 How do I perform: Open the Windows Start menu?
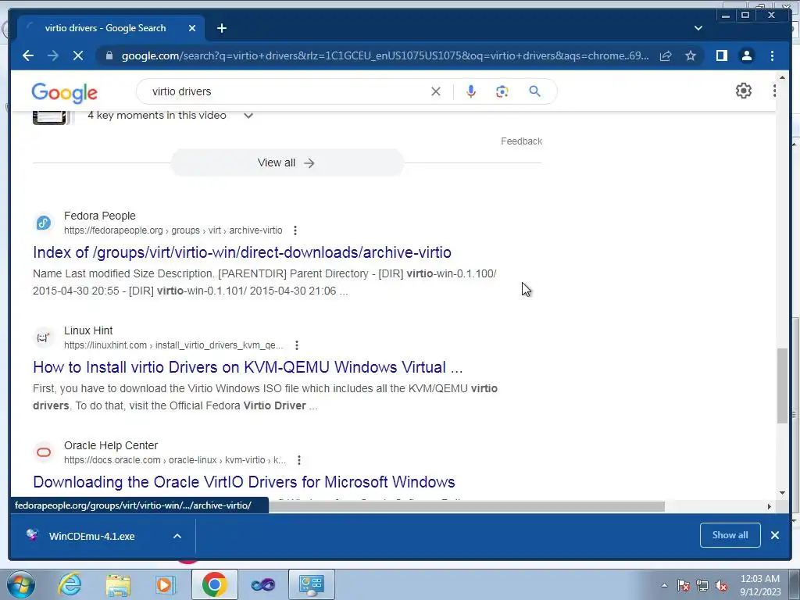(21, 584)
